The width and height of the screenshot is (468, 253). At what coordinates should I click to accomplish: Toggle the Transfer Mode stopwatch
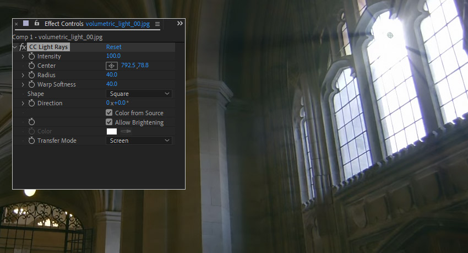tap(31, 141)
